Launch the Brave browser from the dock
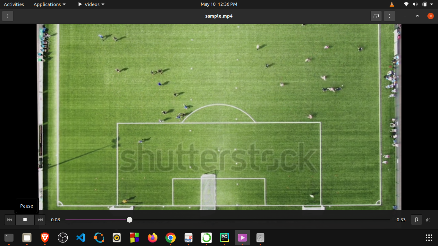 [x=45, y=238]
